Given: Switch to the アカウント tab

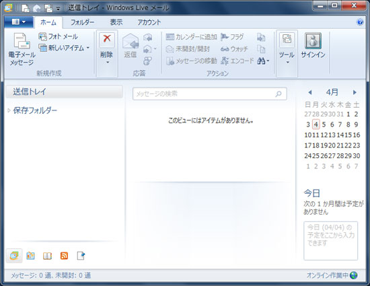Looking at the screenshot, I should tap(149, 22).
